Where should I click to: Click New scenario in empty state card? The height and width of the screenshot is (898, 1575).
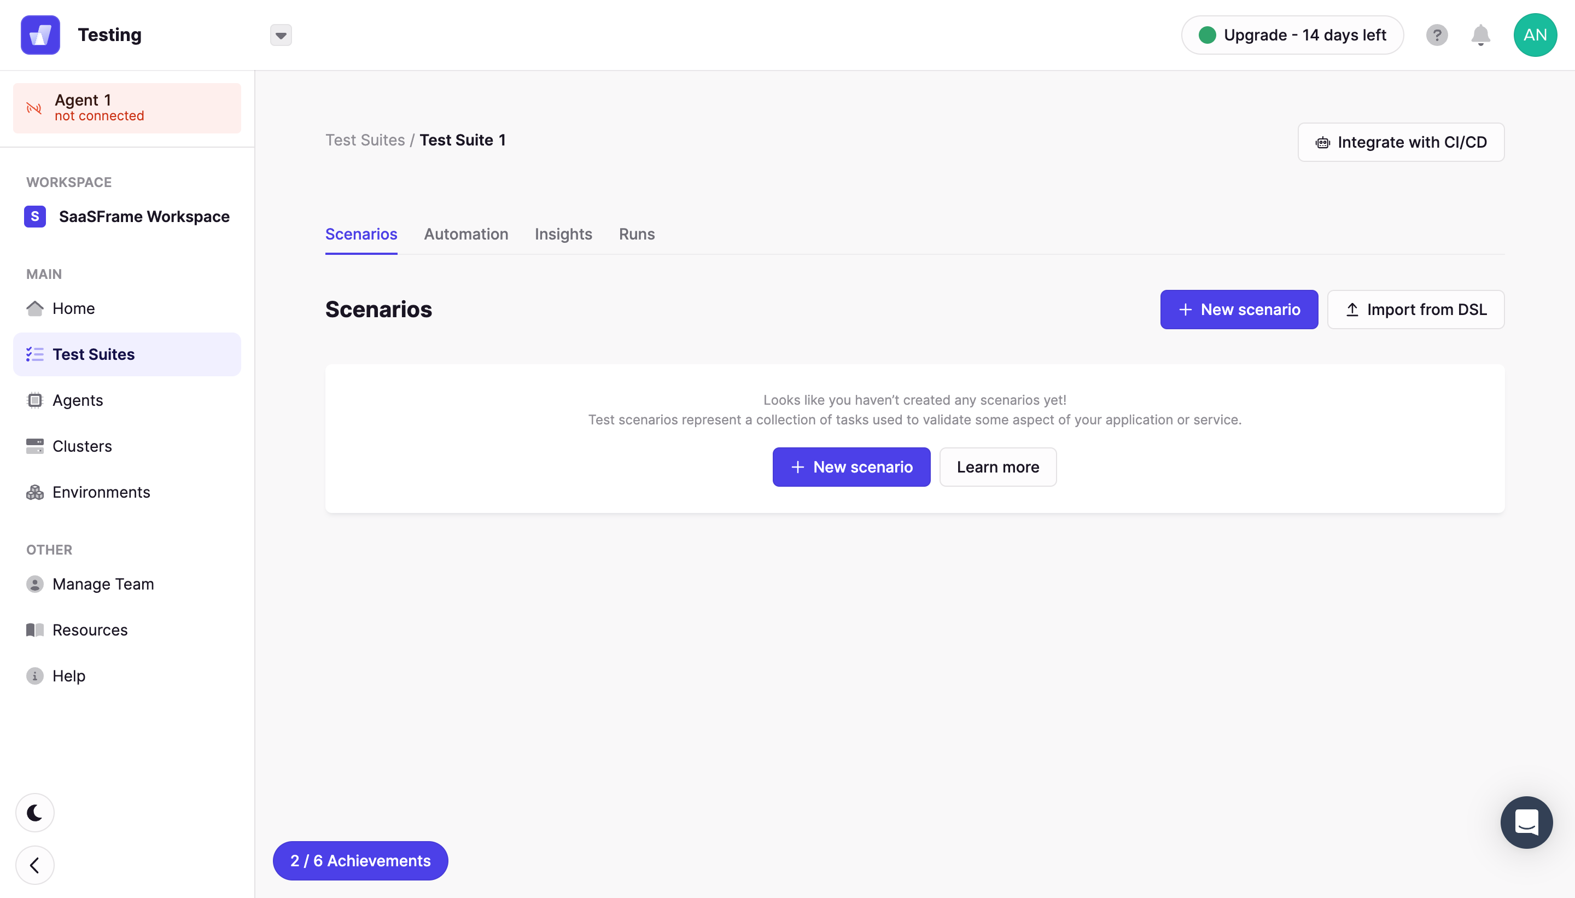pos(851,467)
